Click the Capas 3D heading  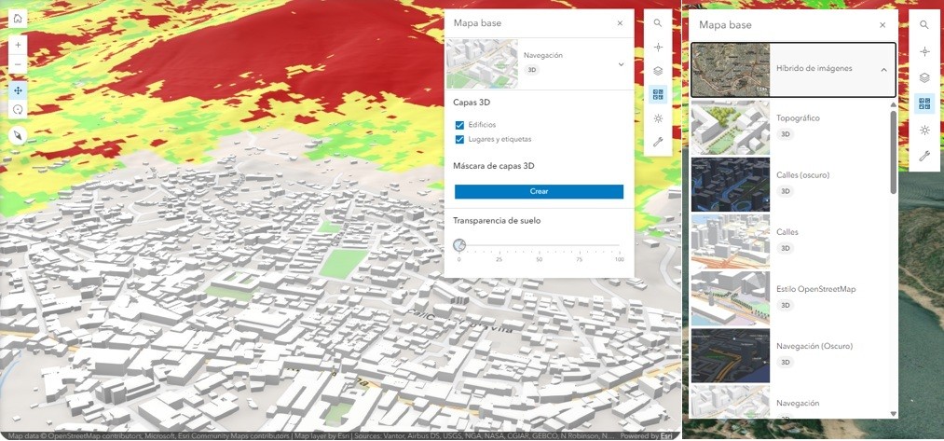pyautogui.click(x=472, y=103)
